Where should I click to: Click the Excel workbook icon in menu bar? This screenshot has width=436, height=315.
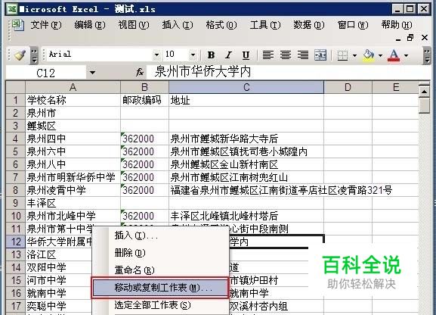(x=17, y=25)
